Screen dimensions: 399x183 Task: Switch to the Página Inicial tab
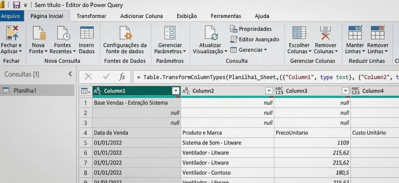click(x=47, y=16)
